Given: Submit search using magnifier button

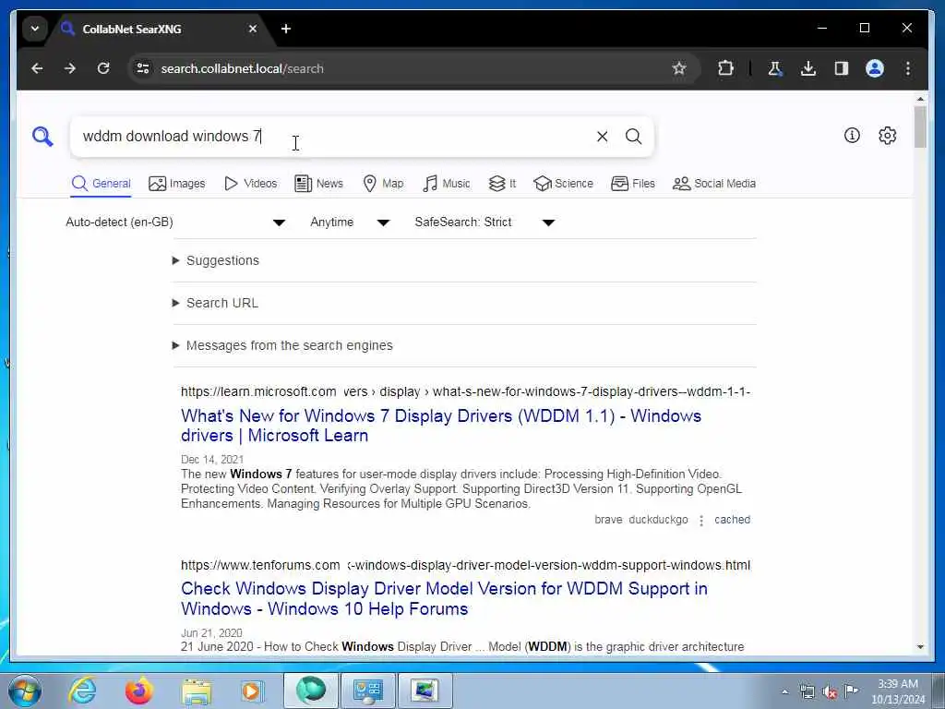Looking at the screenshot, I should pyautogui.click(x=633, y=137).
